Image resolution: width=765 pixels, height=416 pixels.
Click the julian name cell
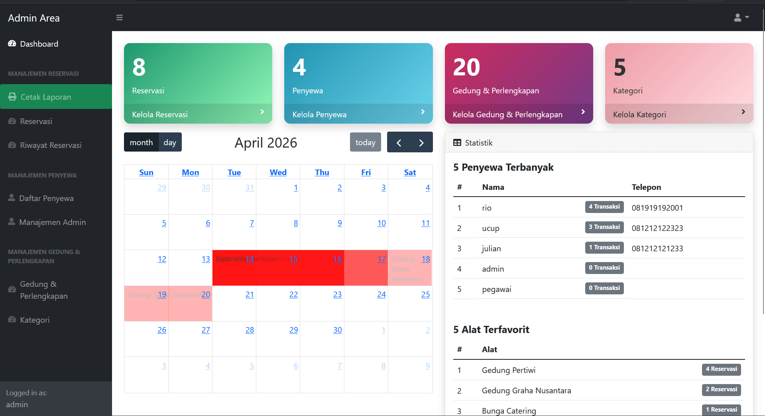click(492, 248)
